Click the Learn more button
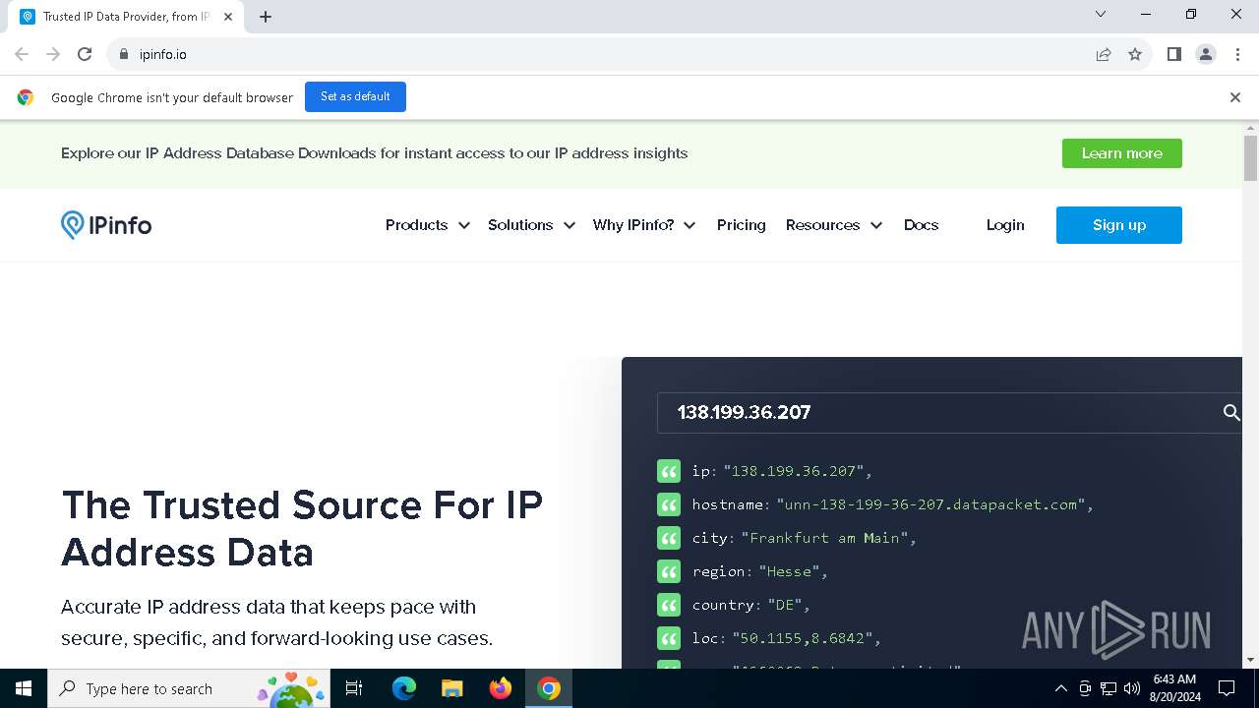The height and width of the screenshot is (708, 1259). [1122, 153]
